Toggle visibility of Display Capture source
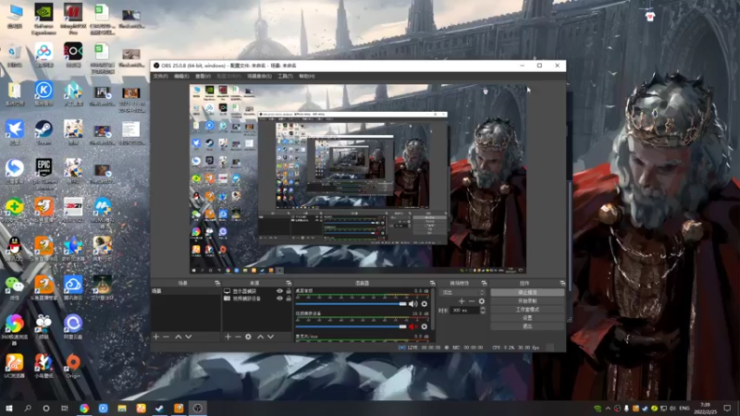This screenshot has width=740, height=416. pos(280,291)
